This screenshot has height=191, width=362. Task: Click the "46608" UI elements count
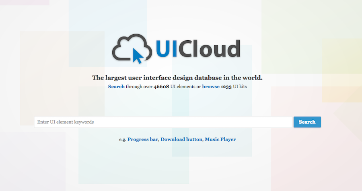click(x=161, y=87)
